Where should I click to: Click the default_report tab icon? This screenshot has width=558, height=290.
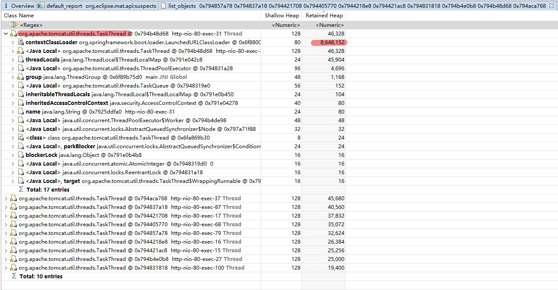click(41, 6)
